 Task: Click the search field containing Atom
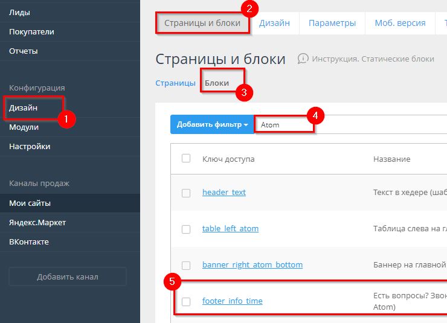pos(284,125)
